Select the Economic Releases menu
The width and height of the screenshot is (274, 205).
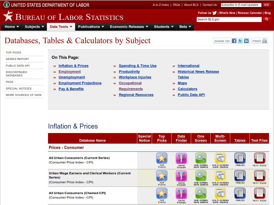pyautogui.click(x=129, y=27)
